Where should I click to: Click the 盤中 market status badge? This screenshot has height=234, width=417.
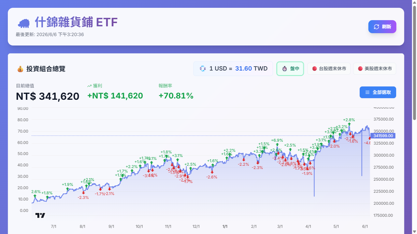click(x=290, y=69)
